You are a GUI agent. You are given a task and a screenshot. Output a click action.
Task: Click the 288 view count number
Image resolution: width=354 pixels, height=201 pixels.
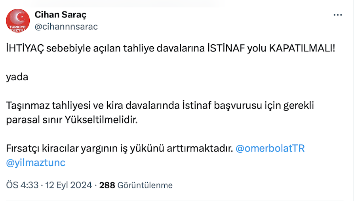[x=107, y=185]
